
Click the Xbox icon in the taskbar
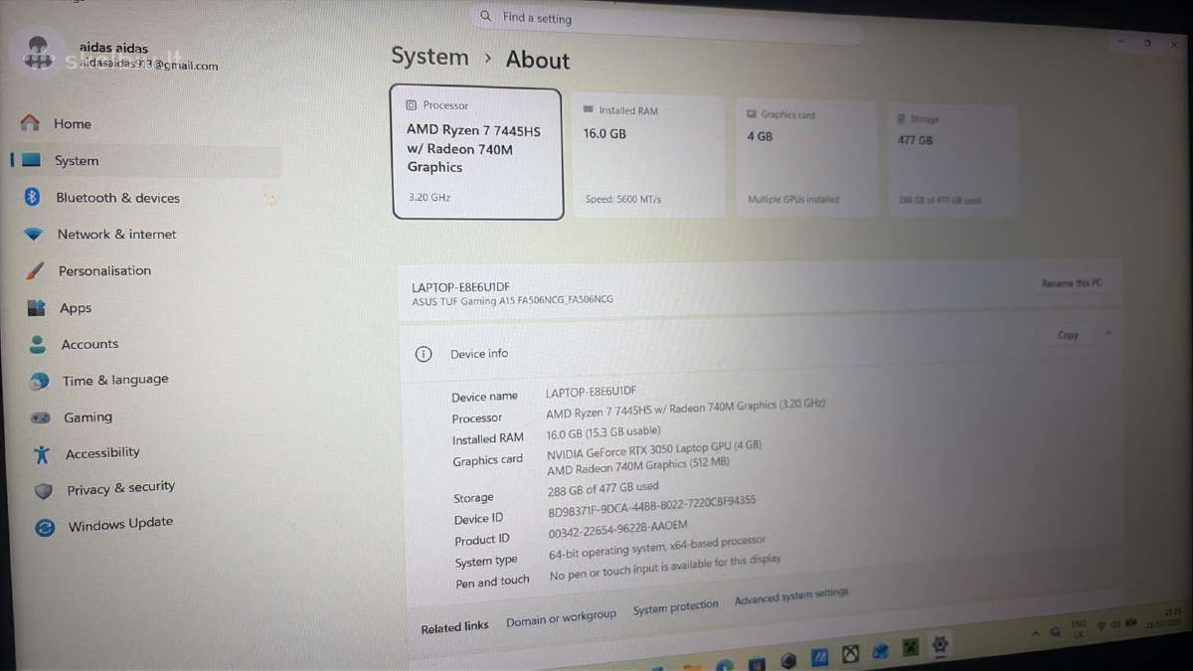pyautogui.click(x=850, y=654)
